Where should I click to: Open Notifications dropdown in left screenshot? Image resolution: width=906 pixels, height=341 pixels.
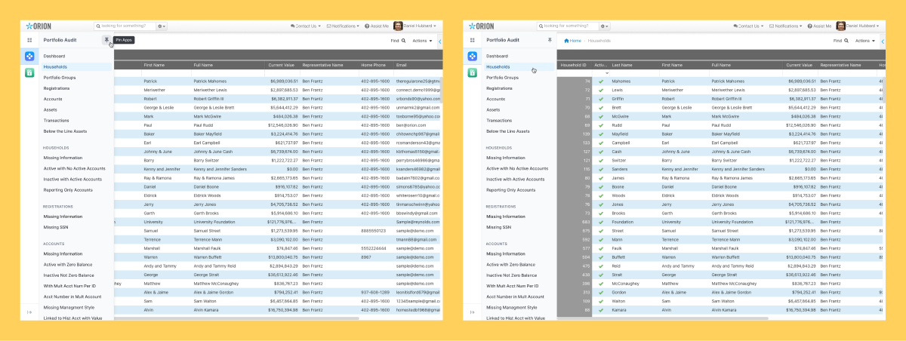pyautogui.click(x=344, y=26)
